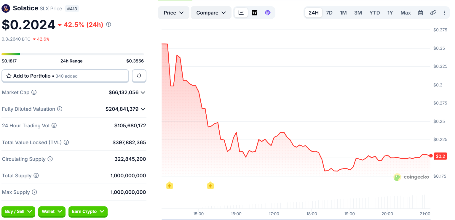Open the three-dot chart options menu

point(444,13)
